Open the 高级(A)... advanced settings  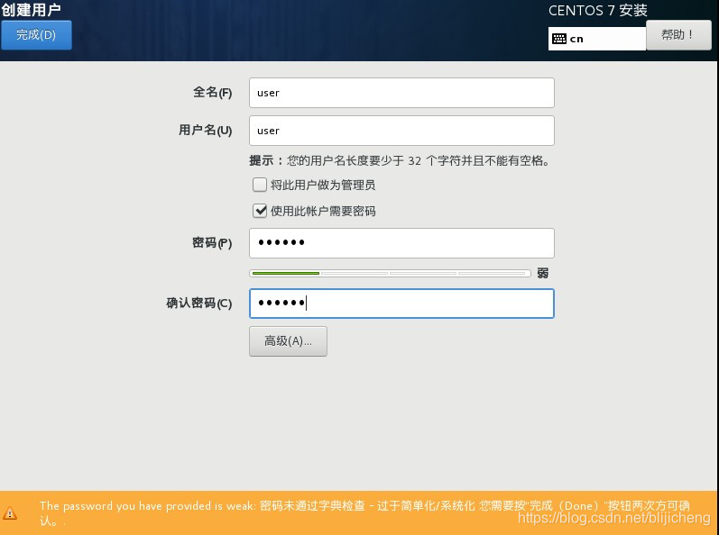click(288, 341)
